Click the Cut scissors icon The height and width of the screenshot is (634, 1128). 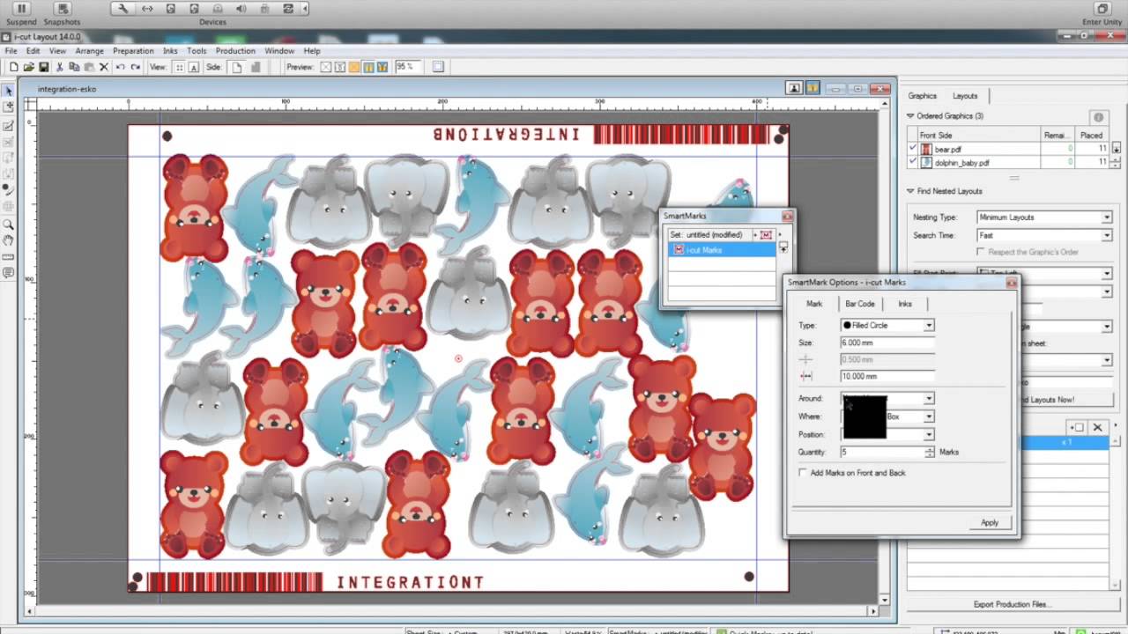click(59, 67)
